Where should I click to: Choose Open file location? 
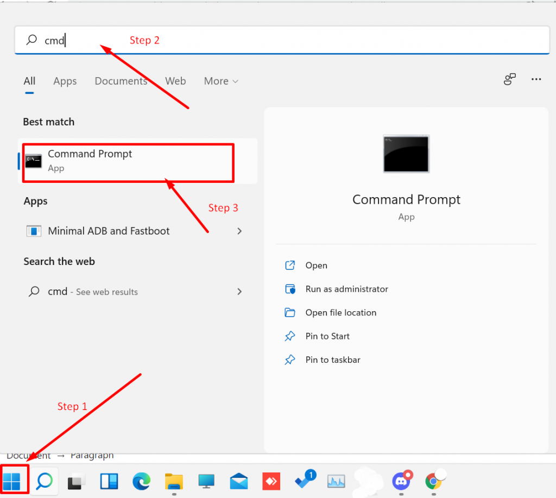[340, 312]
